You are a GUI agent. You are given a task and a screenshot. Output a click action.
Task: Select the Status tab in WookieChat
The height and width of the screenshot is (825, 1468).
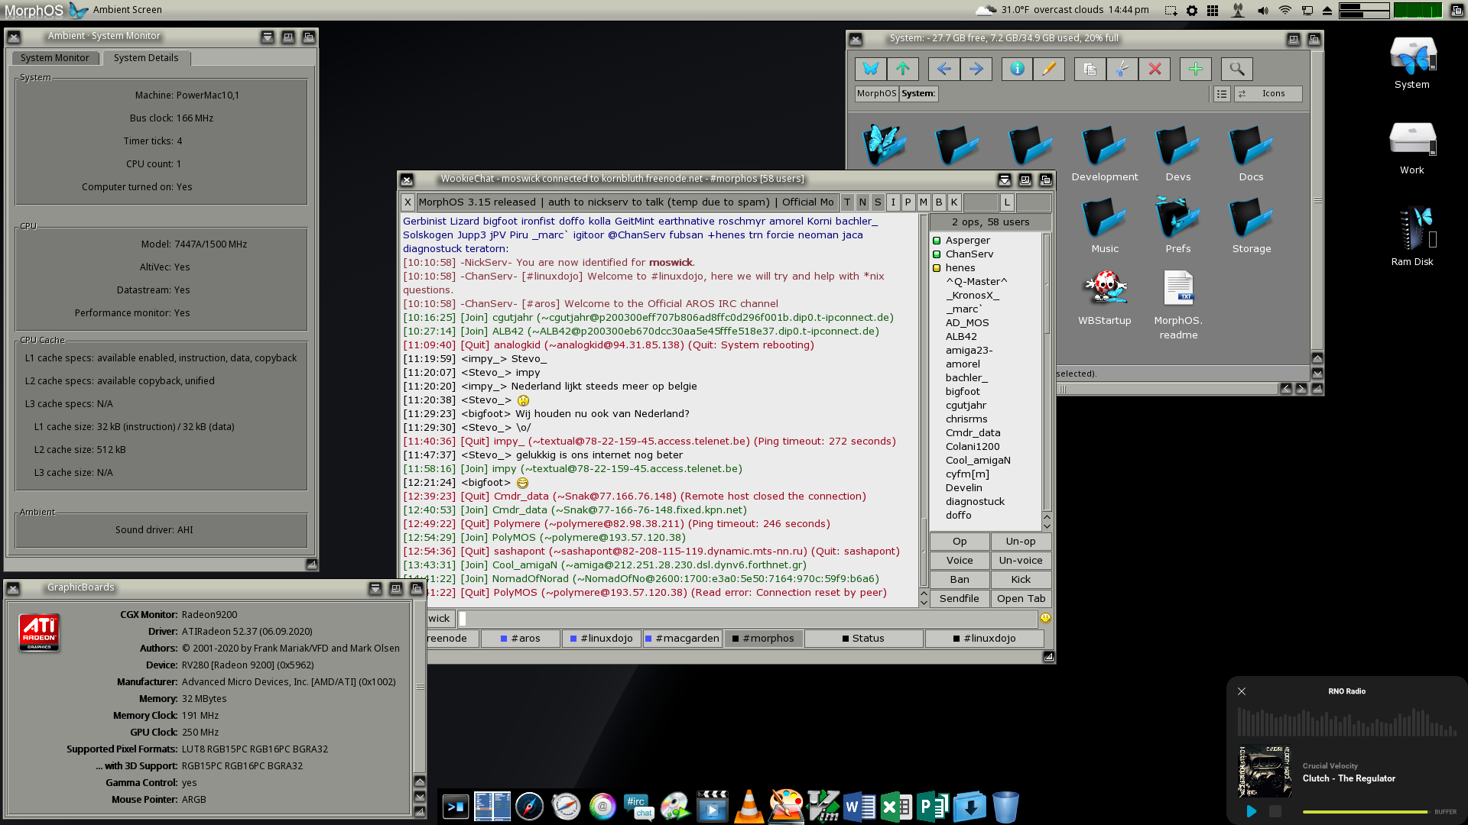[x=863, y=639]
